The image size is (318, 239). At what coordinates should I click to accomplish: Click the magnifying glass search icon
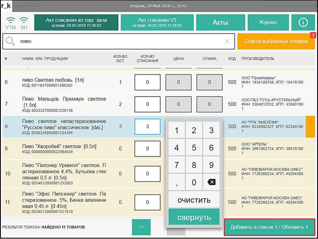10,41
